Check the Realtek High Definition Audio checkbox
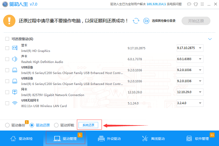 click(x=7, y=59)
